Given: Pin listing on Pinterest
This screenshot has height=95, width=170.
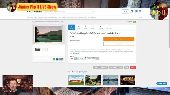Looking at the screenshot, I should click(62, 59).
